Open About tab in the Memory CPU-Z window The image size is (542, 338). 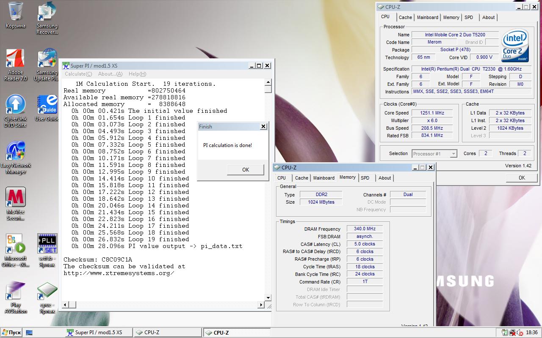click(384, 178)
